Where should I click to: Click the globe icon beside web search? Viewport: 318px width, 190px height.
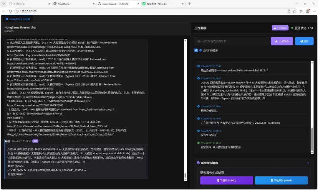coord(201,50)
